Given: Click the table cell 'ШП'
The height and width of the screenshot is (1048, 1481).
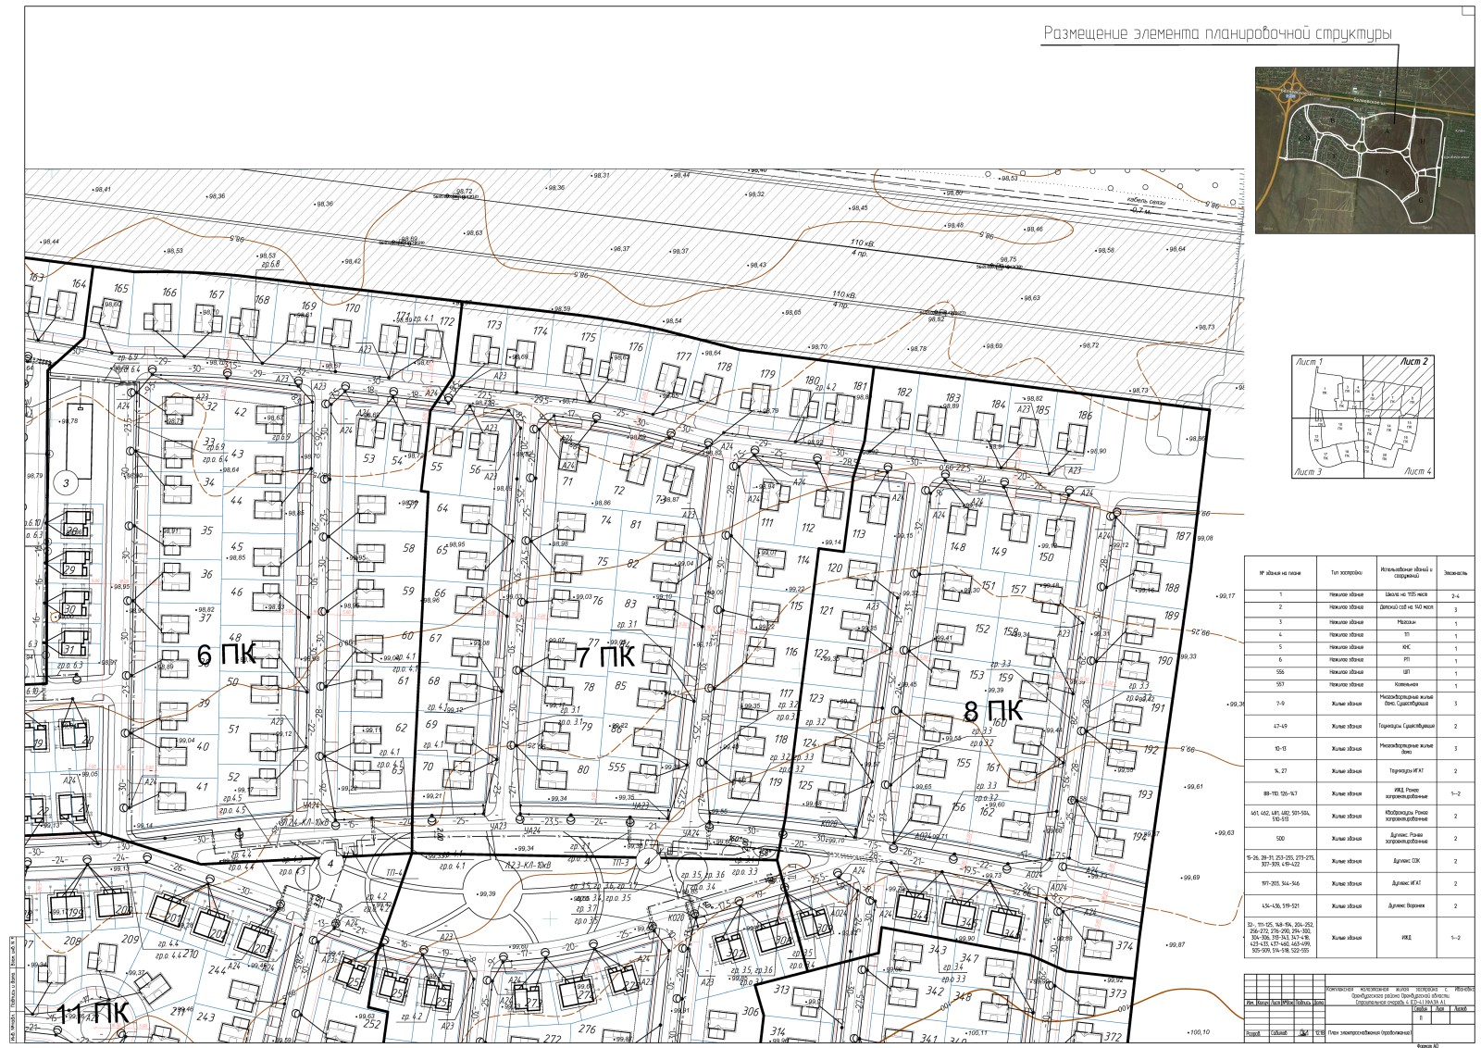Looking at the screenshot, I should (1407, 672).
